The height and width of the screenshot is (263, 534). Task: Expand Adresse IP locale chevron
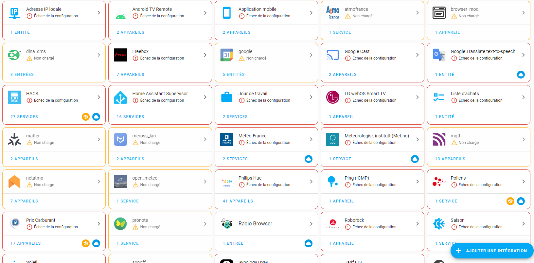pyautogui.click(x=99, y=13)
